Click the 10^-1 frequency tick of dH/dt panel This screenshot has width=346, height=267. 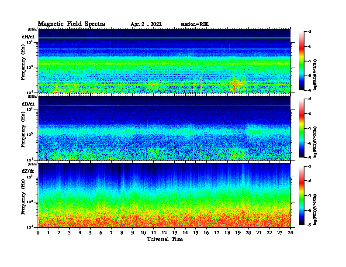pos(29,92)
